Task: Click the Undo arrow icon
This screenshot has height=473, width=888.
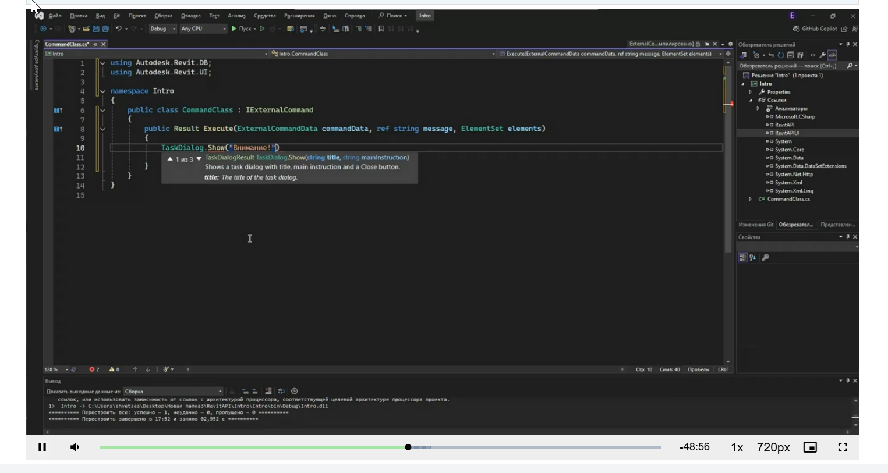Action: pyautogui.click(x=118, y=29)
